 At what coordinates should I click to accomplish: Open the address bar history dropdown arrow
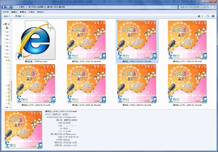(172, 7)
